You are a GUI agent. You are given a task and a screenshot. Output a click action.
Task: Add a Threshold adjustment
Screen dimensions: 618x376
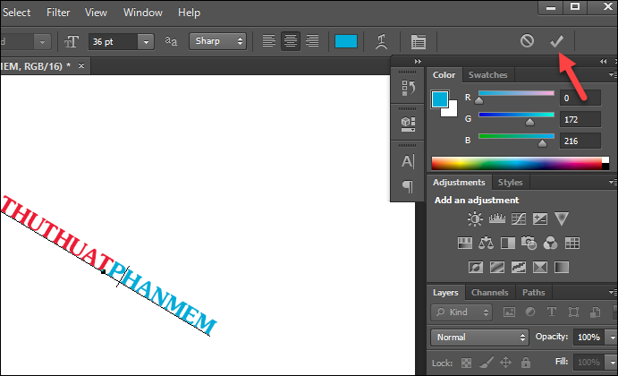click(519, 267)
